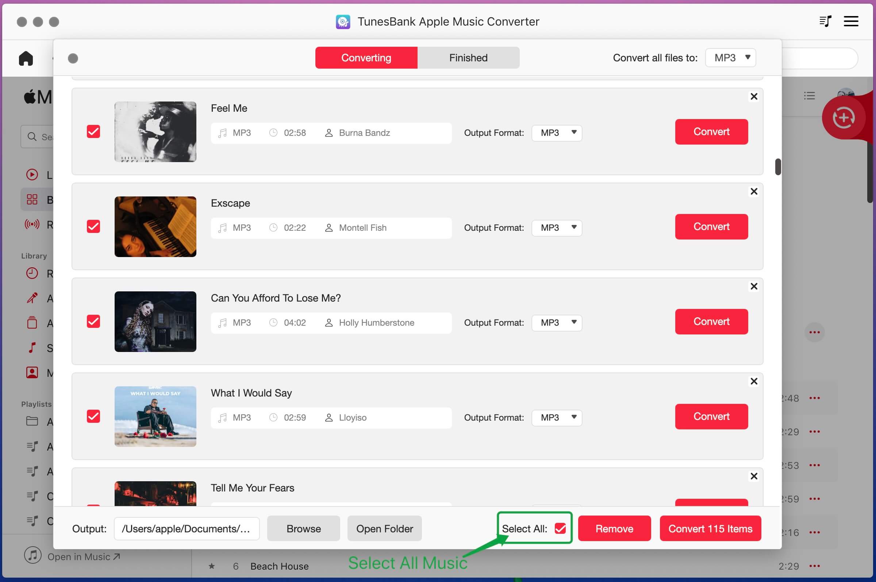Image resolution: width=876 pixels, height=582 pixels.
Task: Click the Burna Bandz artist name
Action: [x=364, y=133]
